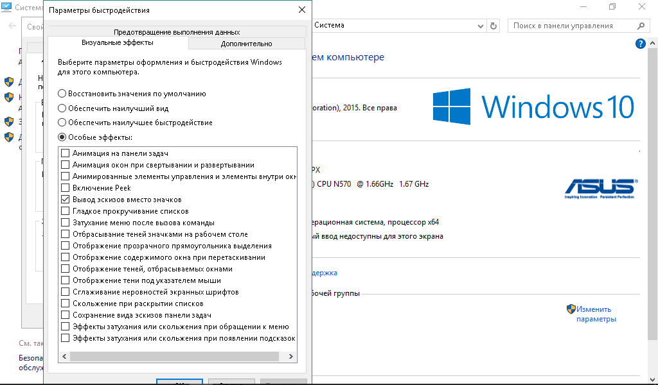This screenshot has width=658, height=385.
Task: Toggle Сохранение вида эскизов панели задач
Action: [66, 315]
